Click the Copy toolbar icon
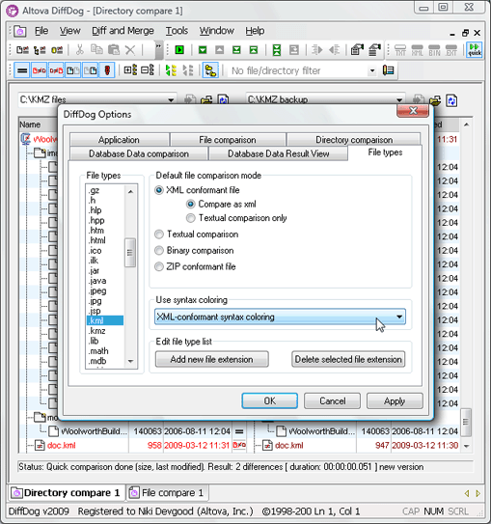This screenshot has width=491, height=524. coord(96,50)
